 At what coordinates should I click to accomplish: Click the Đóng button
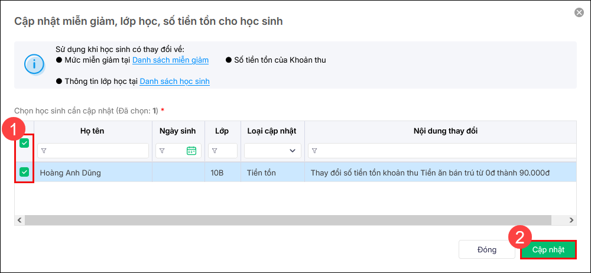click(486, 249)
